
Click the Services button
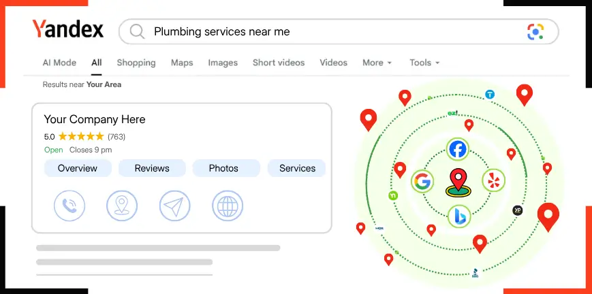point(297,168)
